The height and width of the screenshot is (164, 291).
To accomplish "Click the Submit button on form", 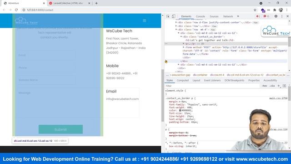I will click(60, 129).
